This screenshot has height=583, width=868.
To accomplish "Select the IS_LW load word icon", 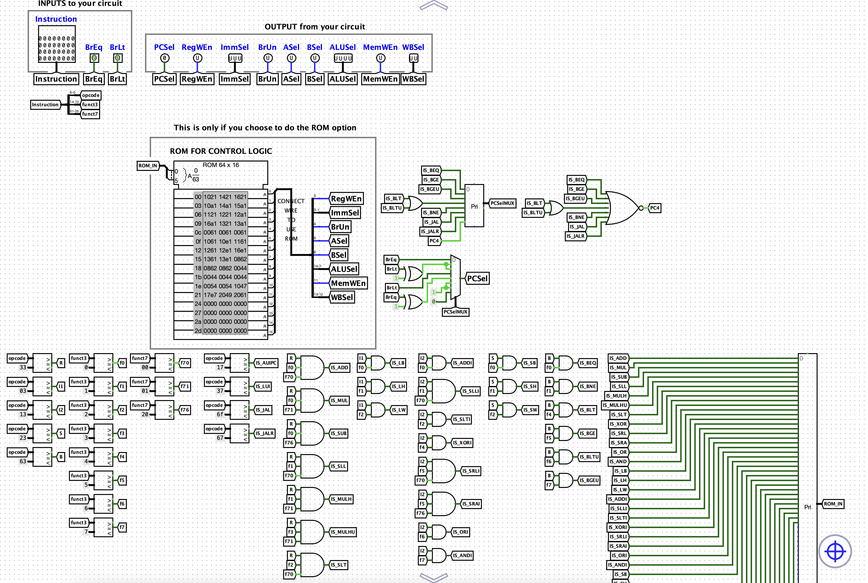I will pos(397,408).
